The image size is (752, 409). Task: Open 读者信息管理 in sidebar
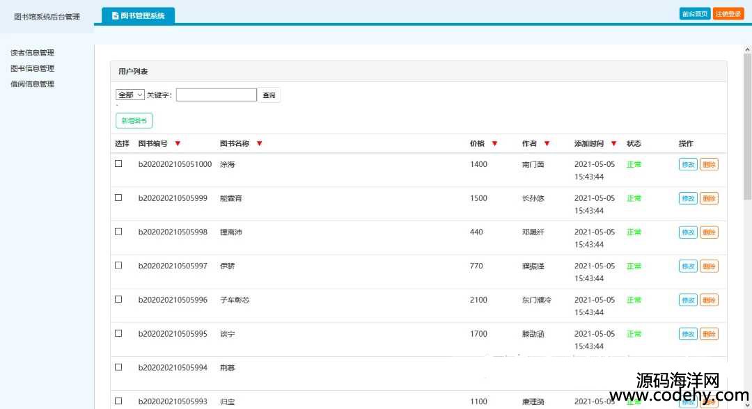click(33, 53)
